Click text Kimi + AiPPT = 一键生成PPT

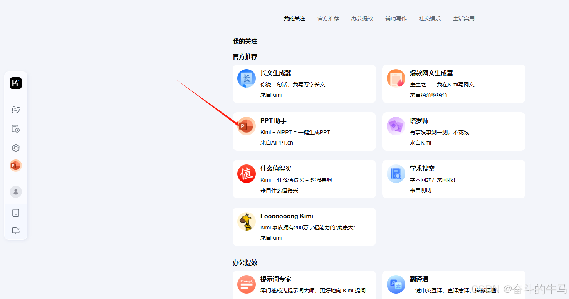(295, 132)
